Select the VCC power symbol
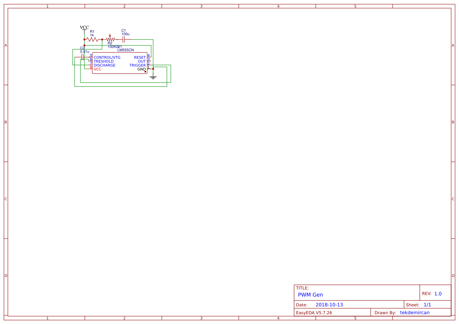 (x=84, y=28)
